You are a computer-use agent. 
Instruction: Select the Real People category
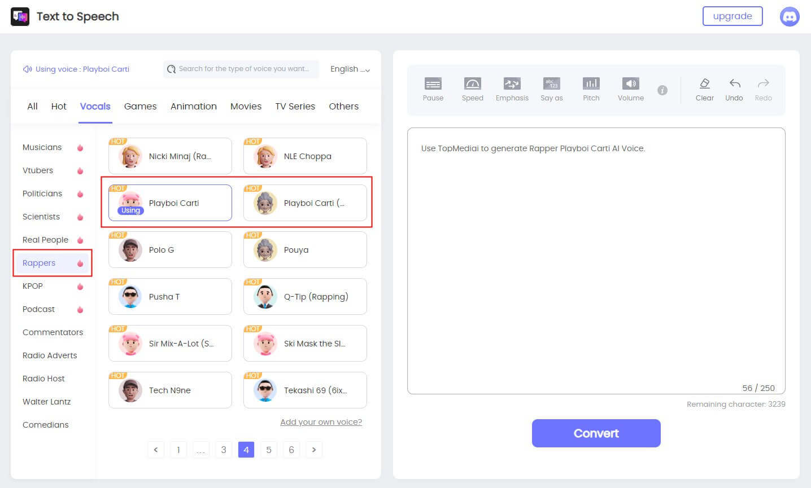click(53, 240)
